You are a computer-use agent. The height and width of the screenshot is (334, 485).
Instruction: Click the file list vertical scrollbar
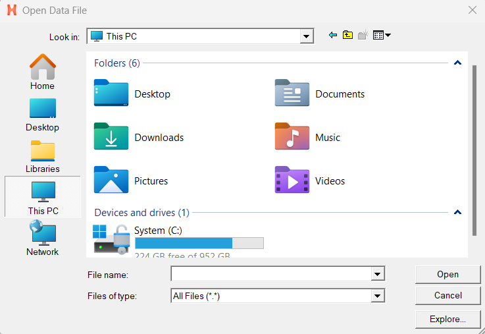[474, 151]
